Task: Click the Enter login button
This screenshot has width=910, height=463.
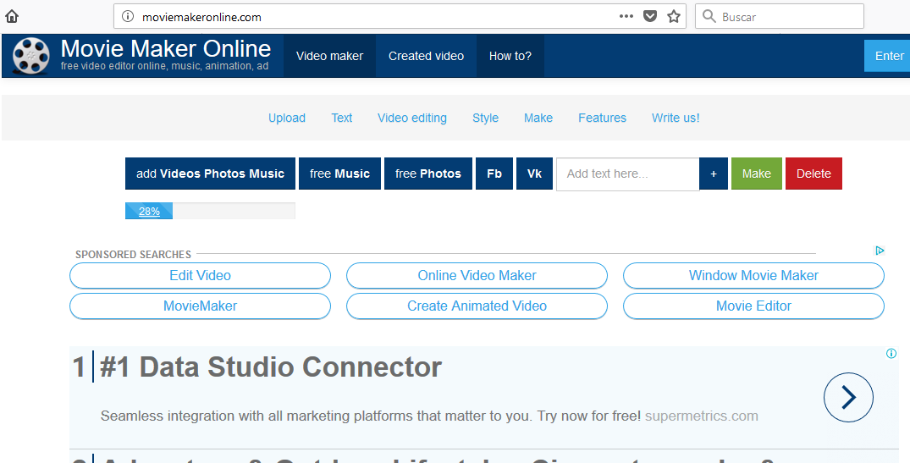Action: pyautogui.click(x=888, y=56)
